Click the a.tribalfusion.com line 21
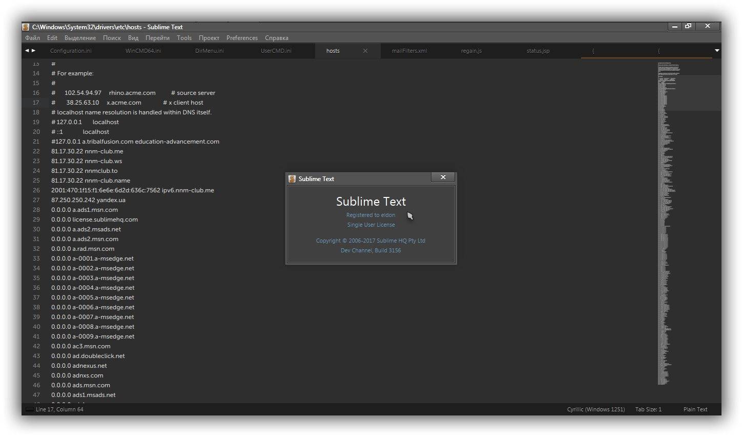Viewport: 743px width, 437px height. point(135,142)
